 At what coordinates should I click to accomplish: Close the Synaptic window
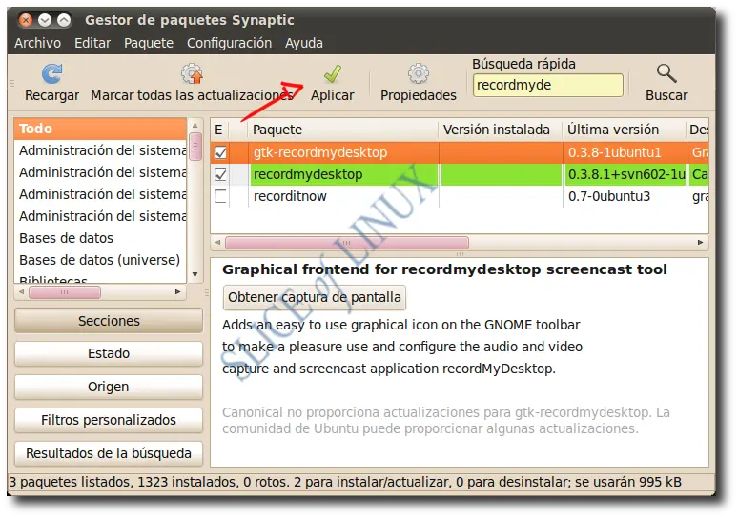click(x=26, y=20)
